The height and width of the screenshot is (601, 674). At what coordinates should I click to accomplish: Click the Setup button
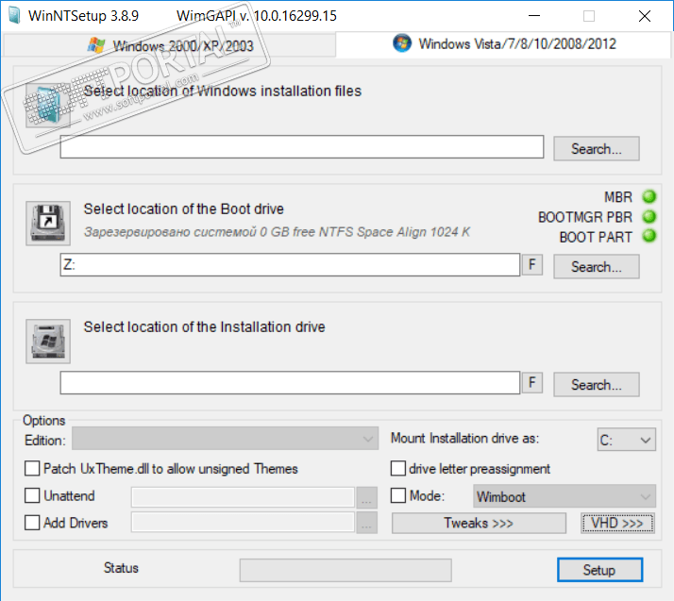599,570
